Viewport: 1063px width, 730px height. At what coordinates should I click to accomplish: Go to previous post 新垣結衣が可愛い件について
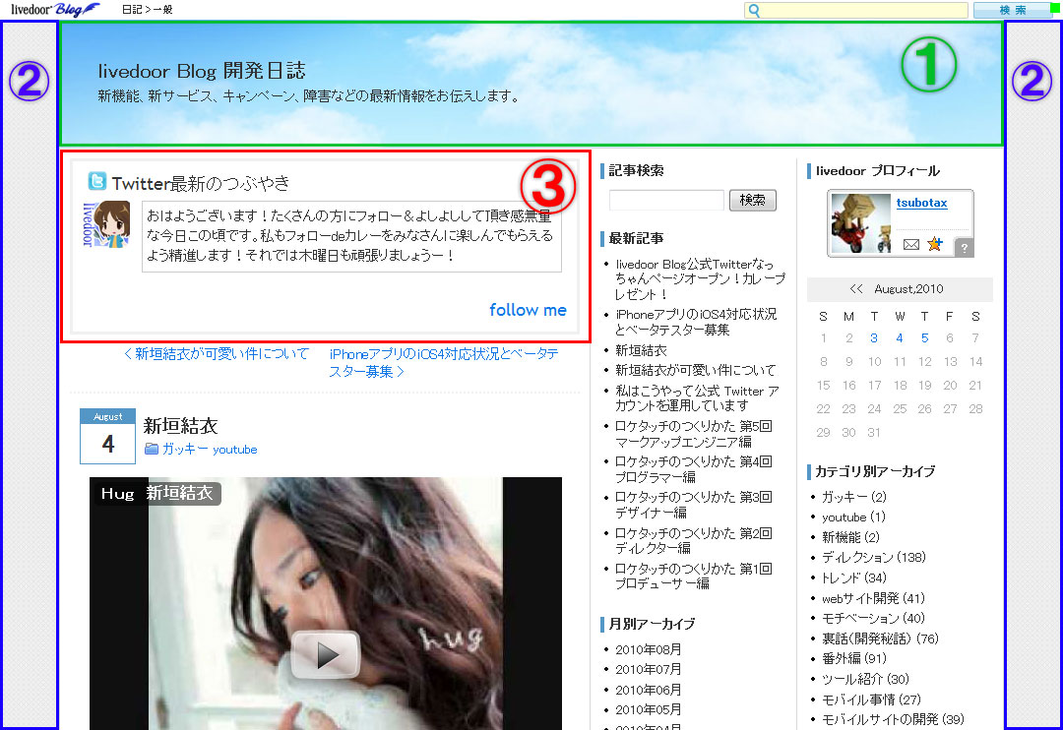tap(217, 354)
